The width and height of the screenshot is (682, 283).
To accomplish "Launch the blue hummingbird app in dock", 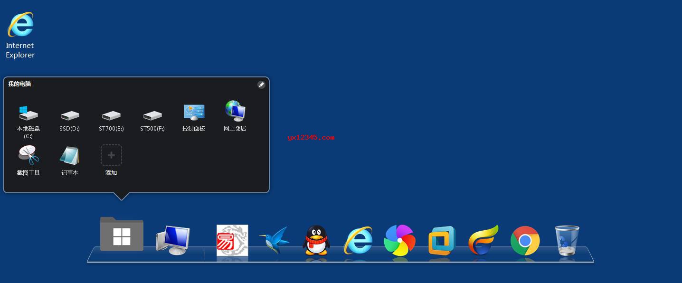I will (x=275, y=240).
